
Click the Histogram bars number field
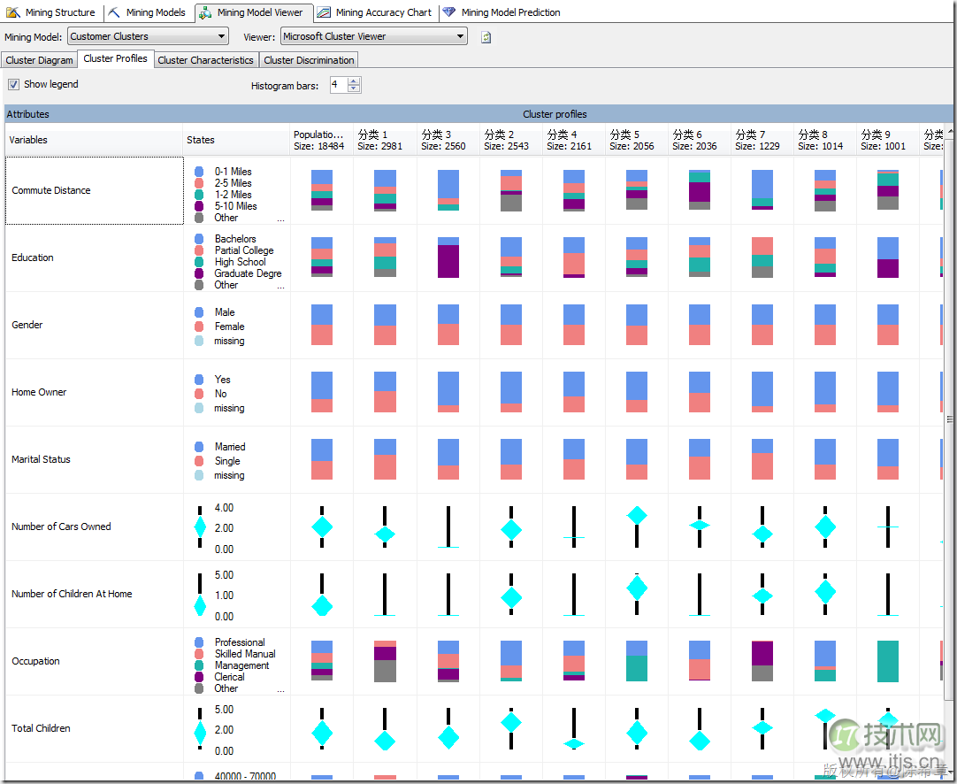[338, 86]
